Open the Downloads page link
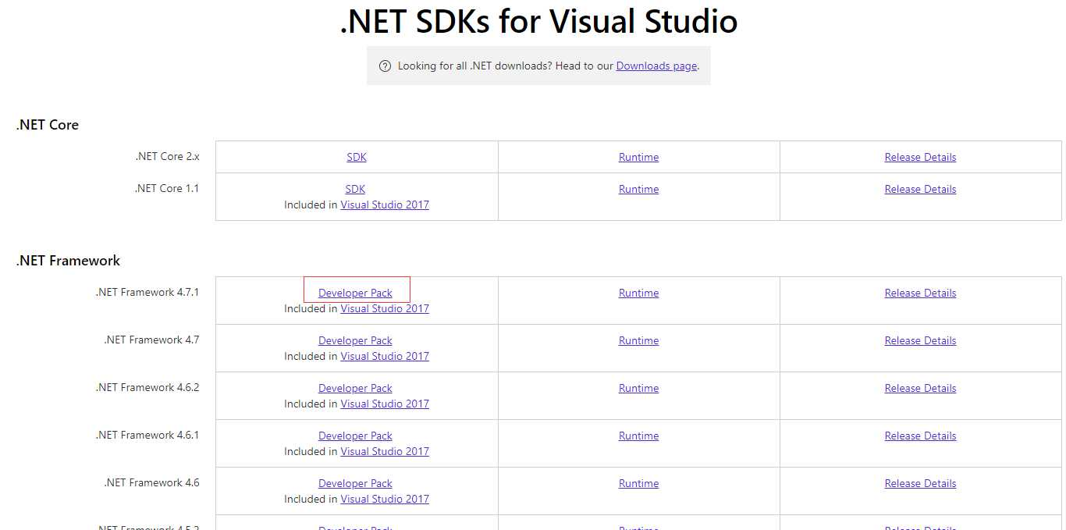The image size is (1066, 530). [x=656, y=66]
